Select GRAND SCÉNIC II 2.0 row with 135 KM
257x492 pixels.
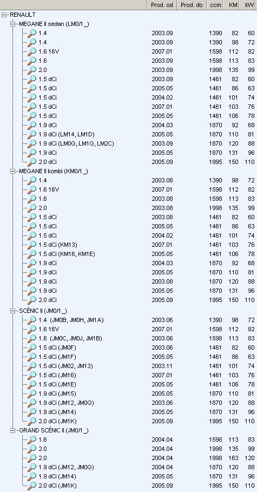tap(43, 449)
